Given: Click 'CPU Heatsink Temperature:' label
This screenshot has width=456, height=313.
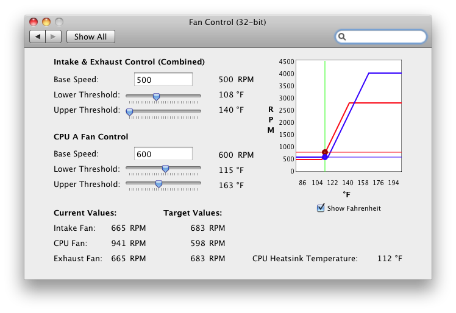Looking at the screenshot, I should 305,258.
